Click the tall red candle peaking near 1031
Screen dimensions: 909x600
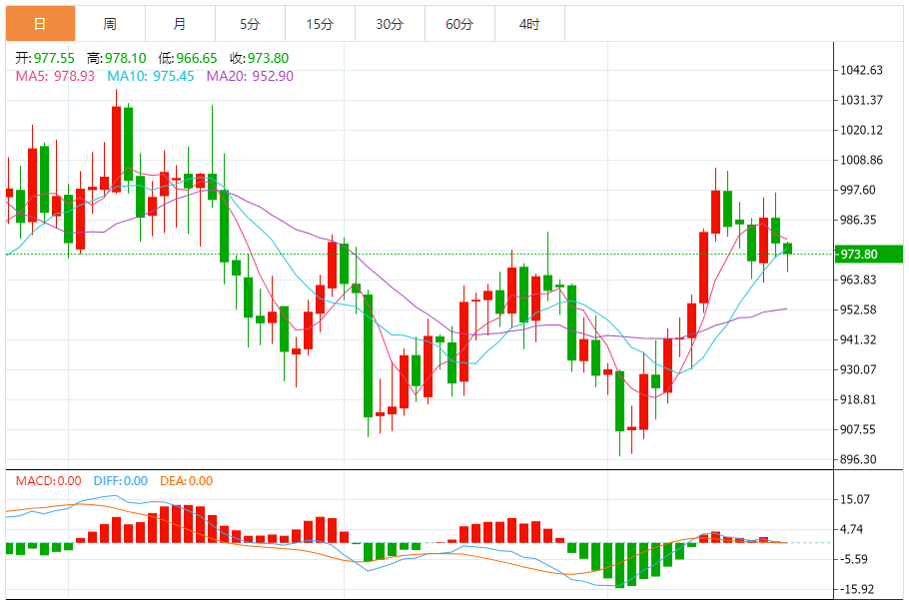click(117, 149)
